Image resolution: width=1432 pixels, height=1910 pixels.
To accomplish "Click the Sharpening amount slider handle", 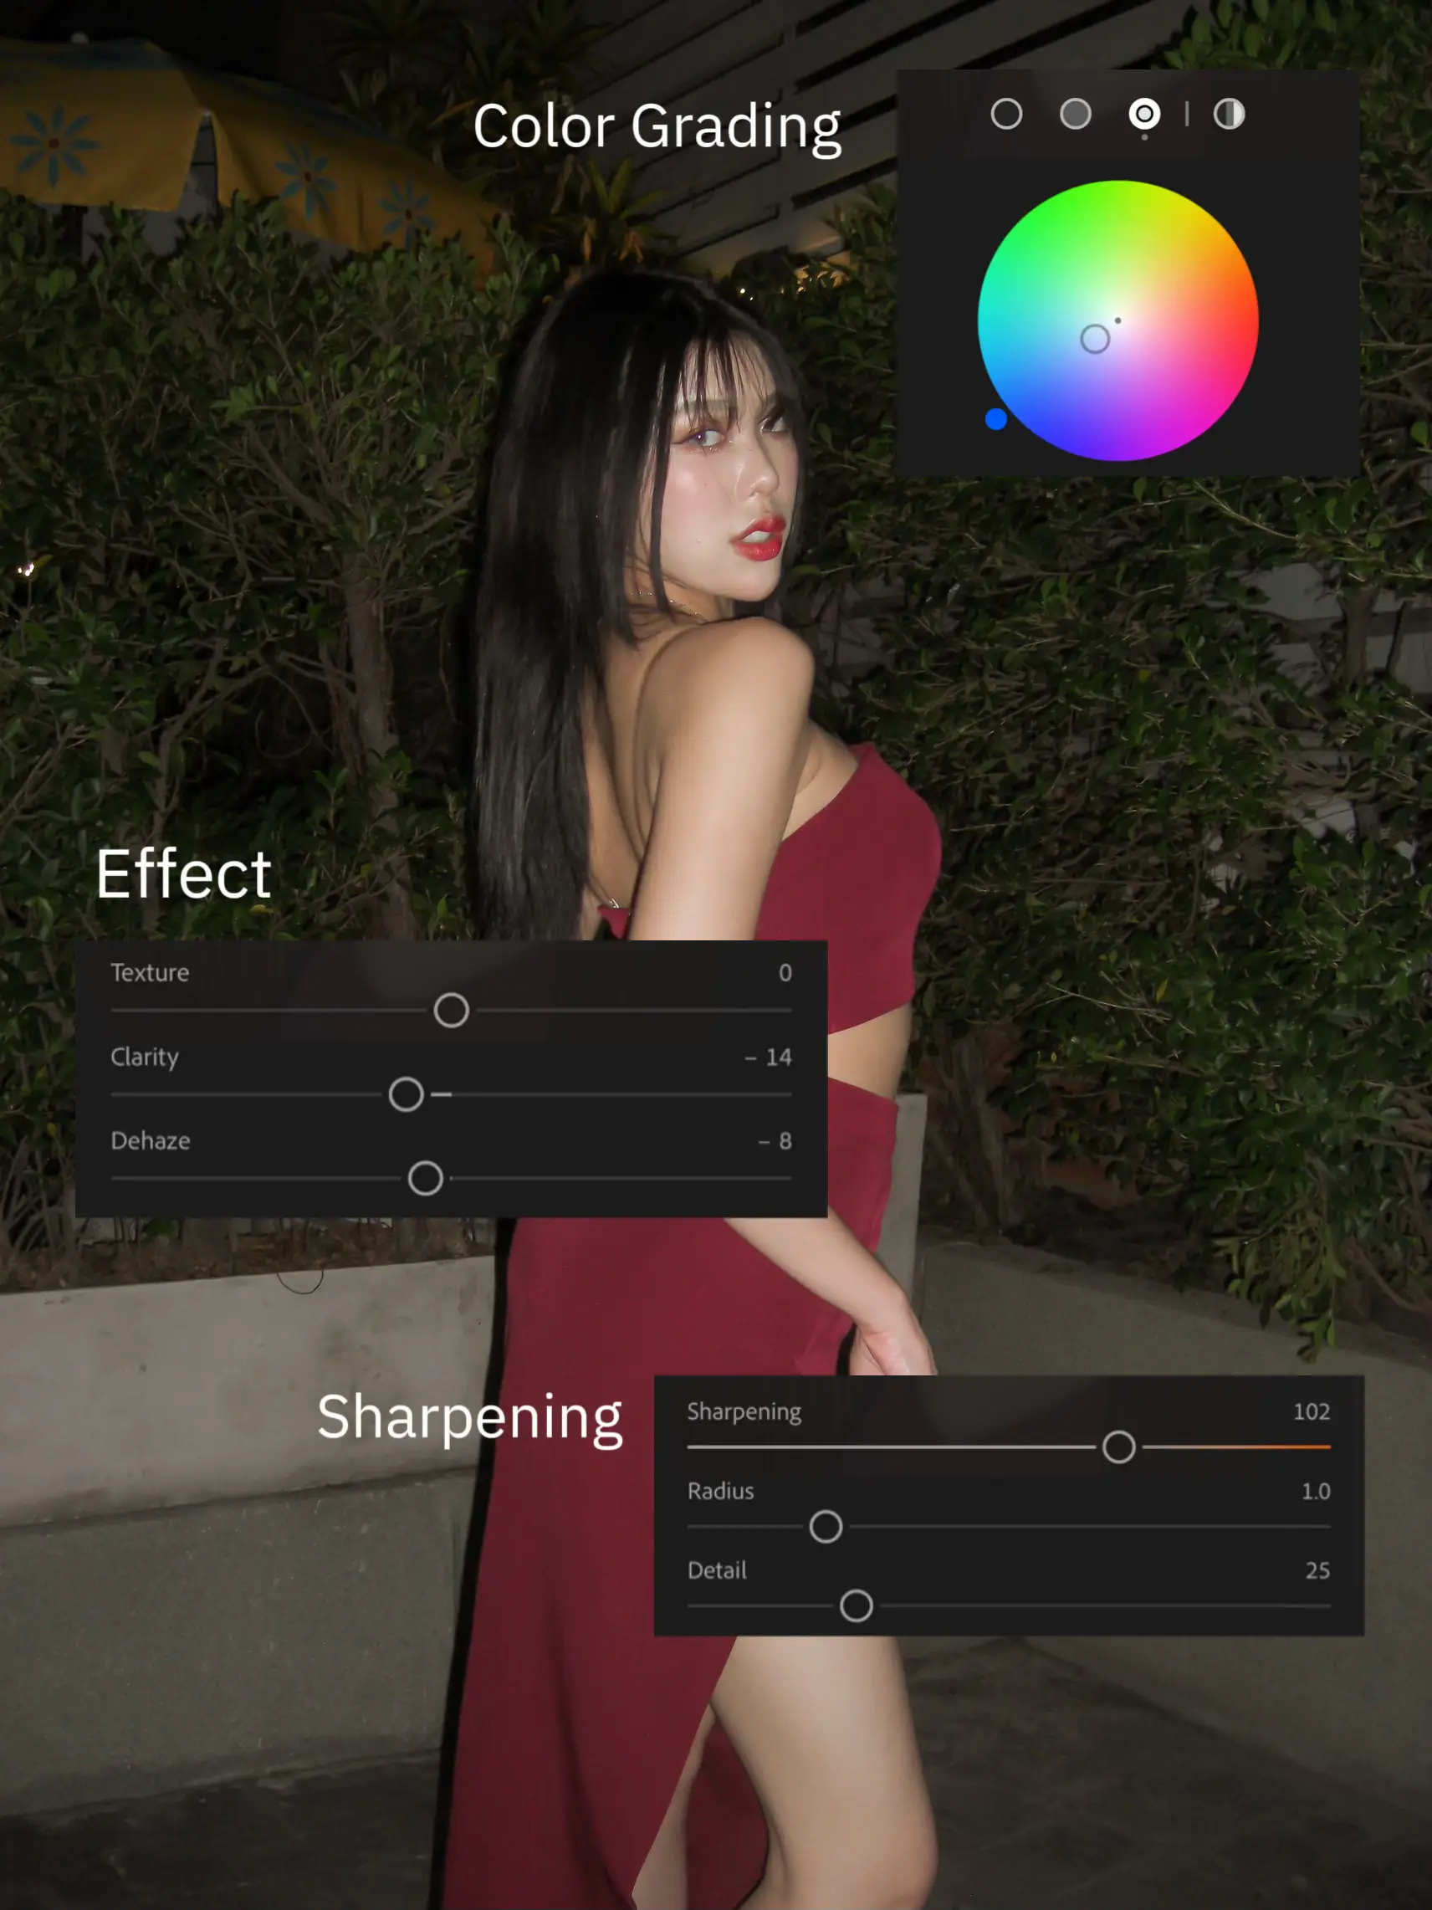I will click(1118, 1447).
